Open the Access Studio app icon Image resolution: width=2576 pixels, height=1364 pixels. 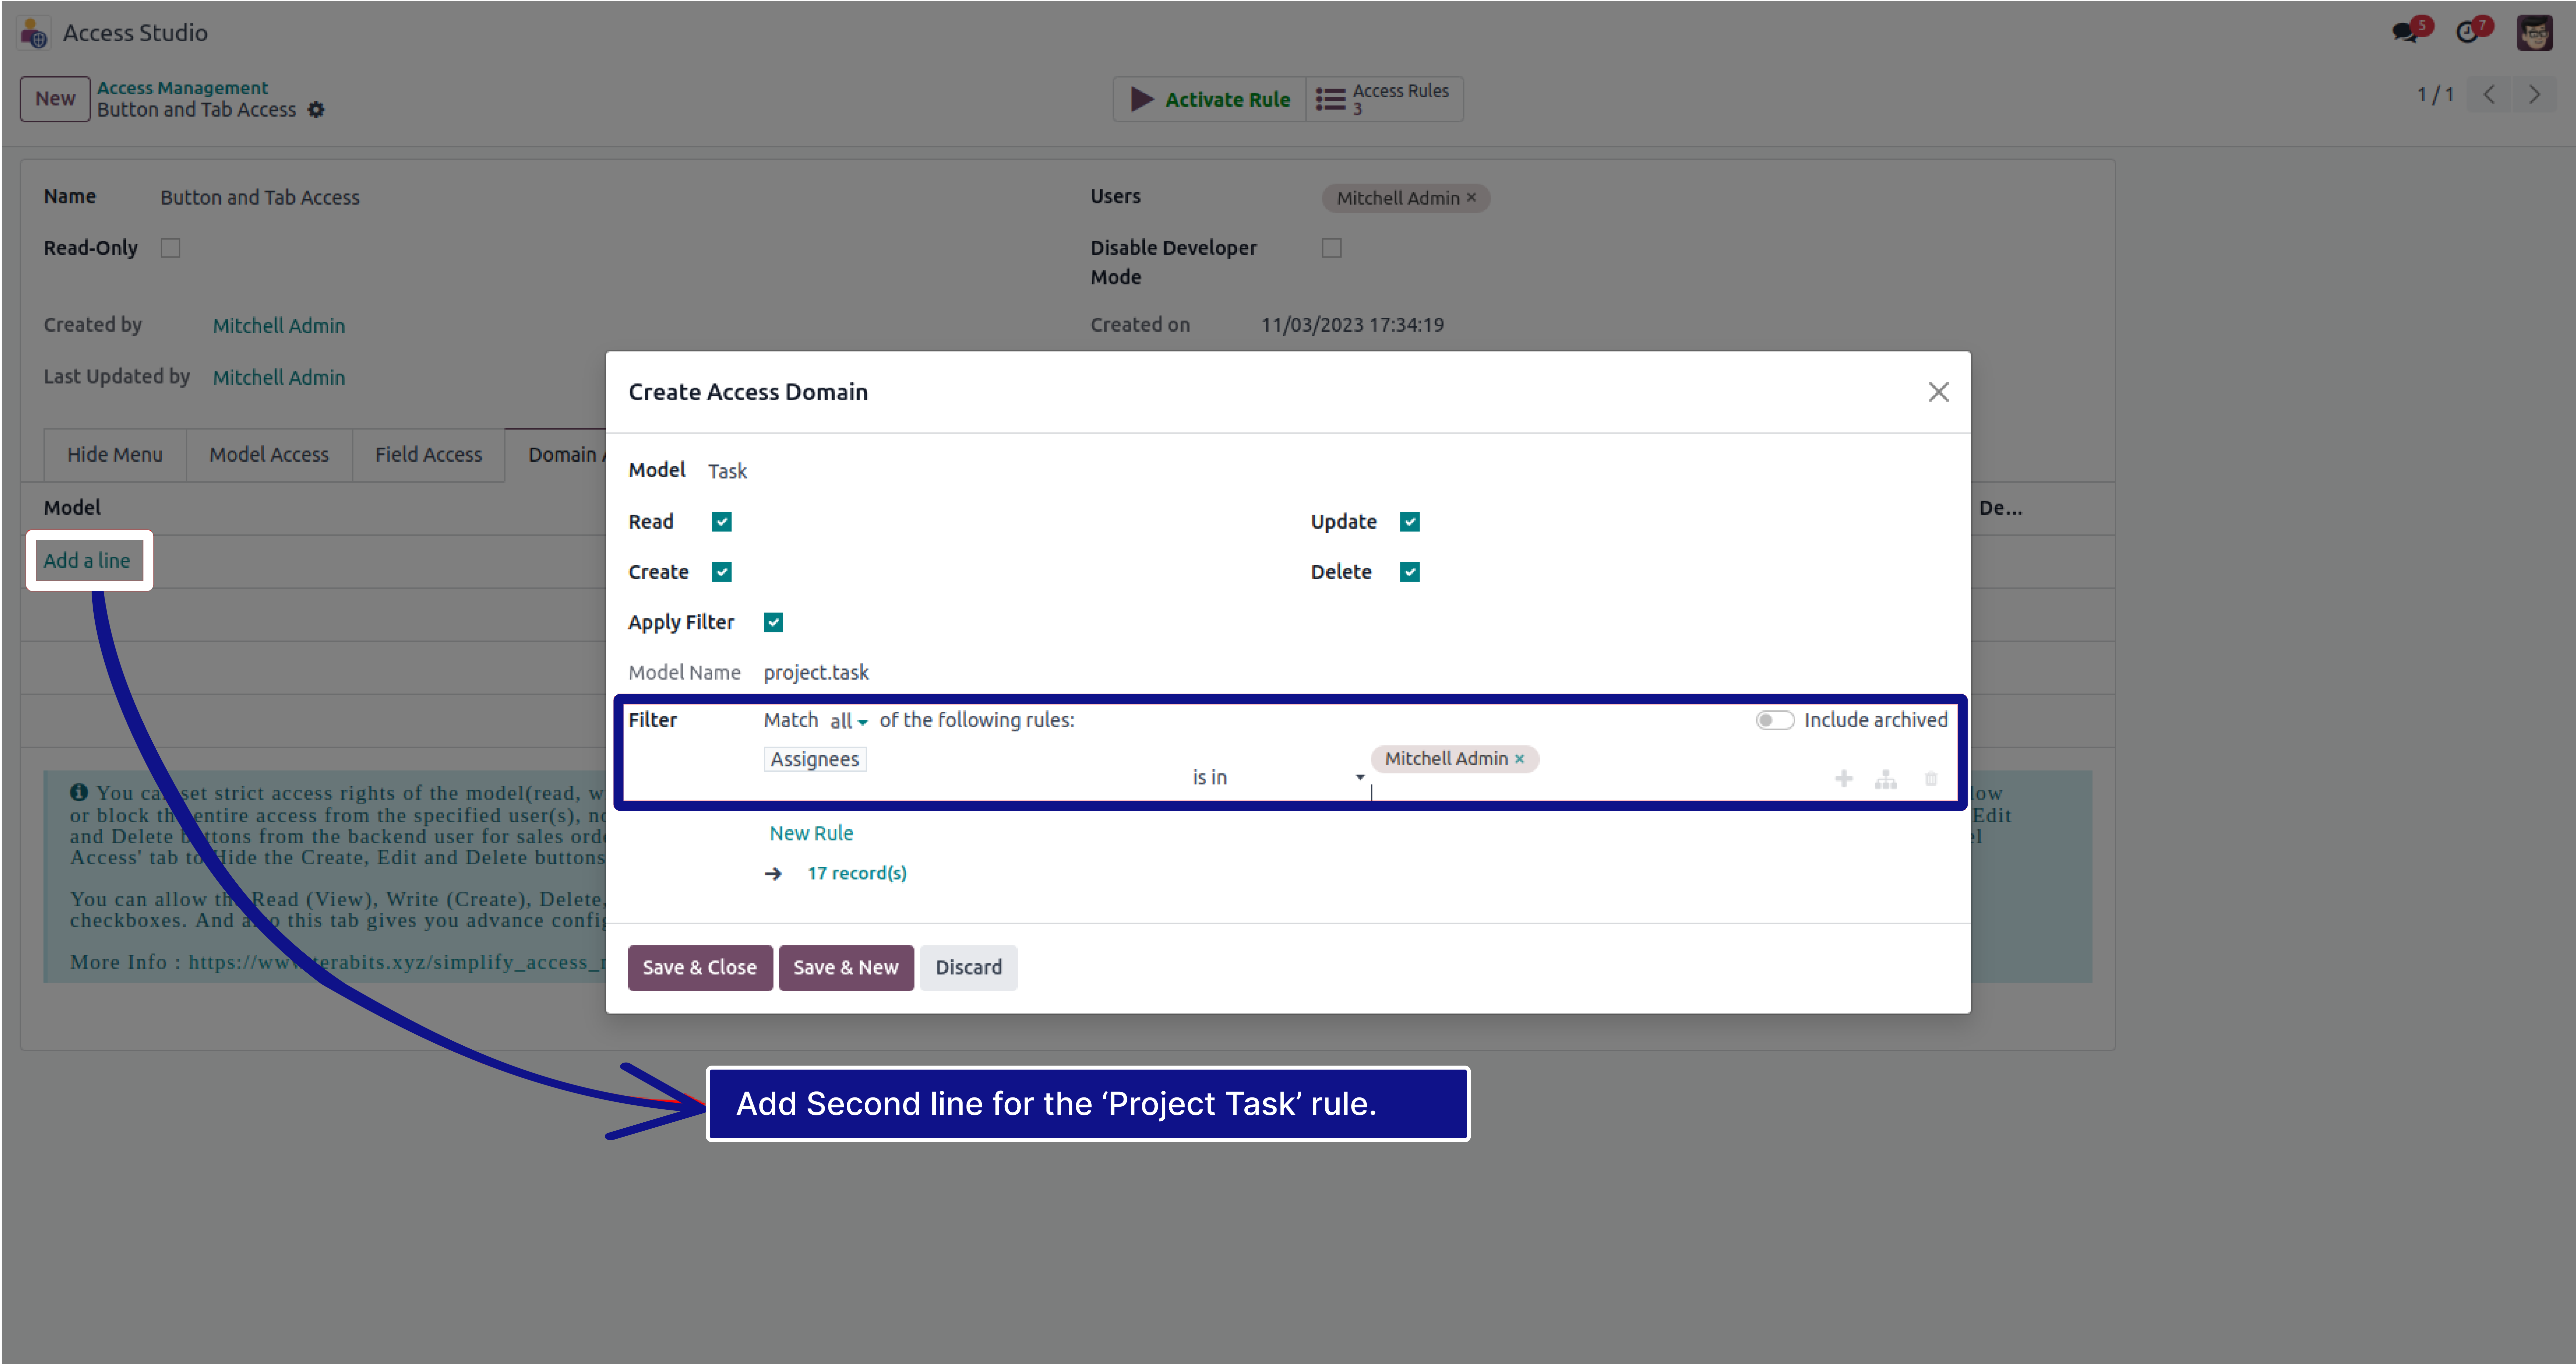33,33
